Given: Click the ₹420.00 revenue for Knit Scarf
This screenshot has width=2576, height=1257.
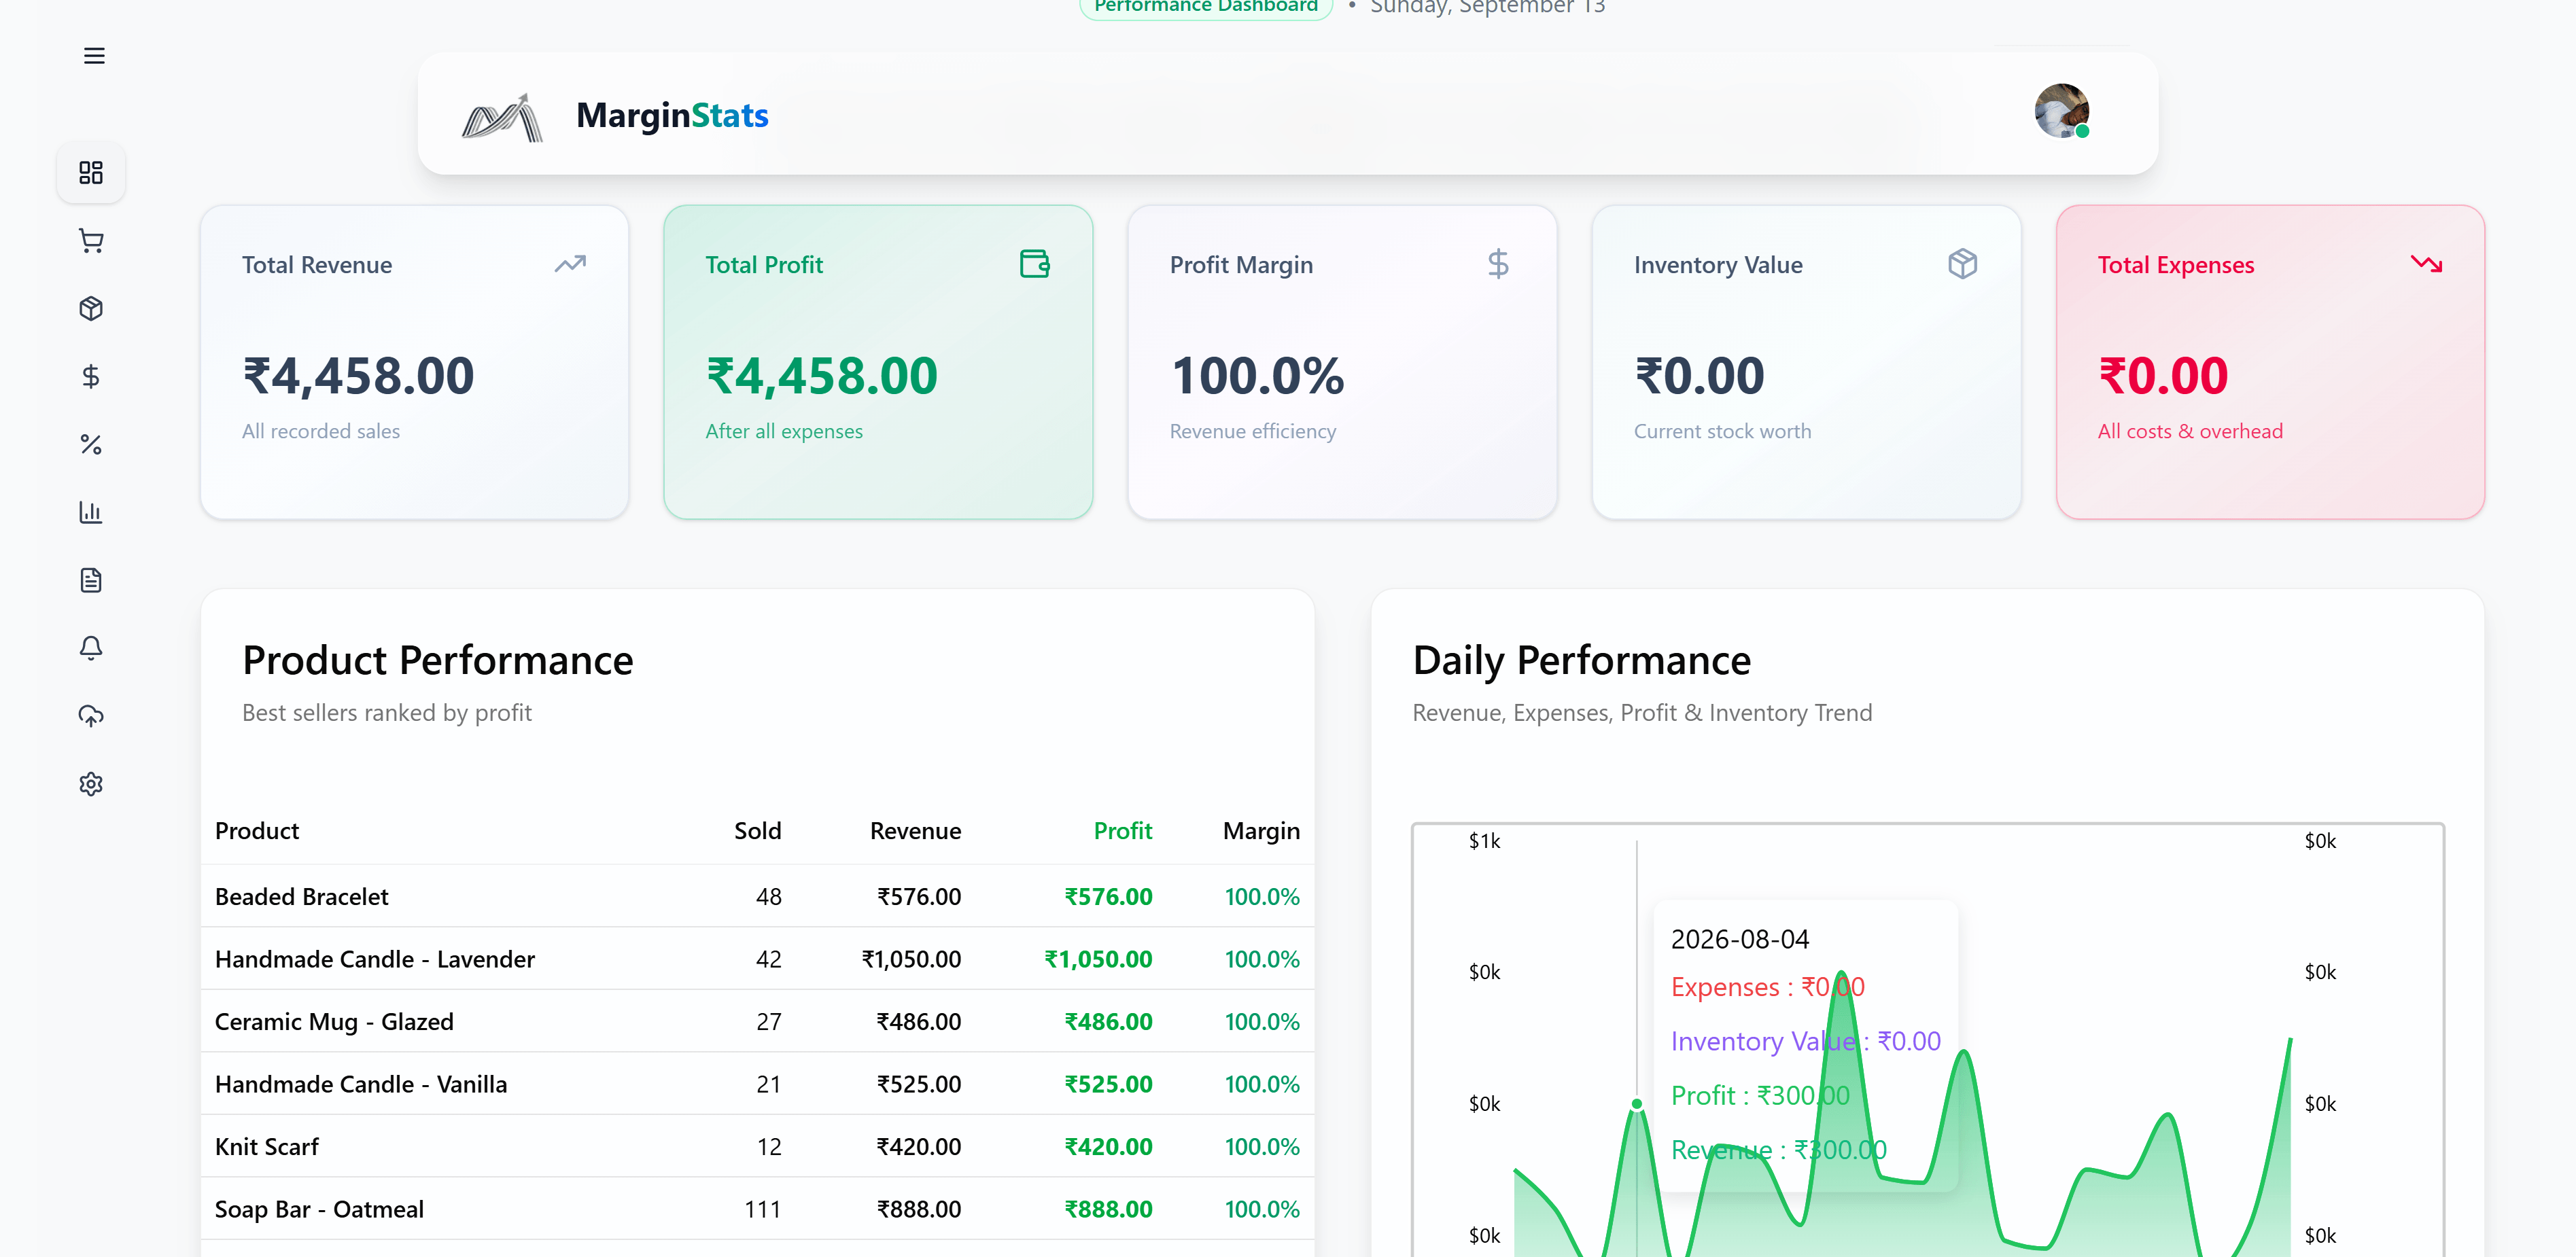Looking at the screenshot, I should click(x=918, y=1147).
